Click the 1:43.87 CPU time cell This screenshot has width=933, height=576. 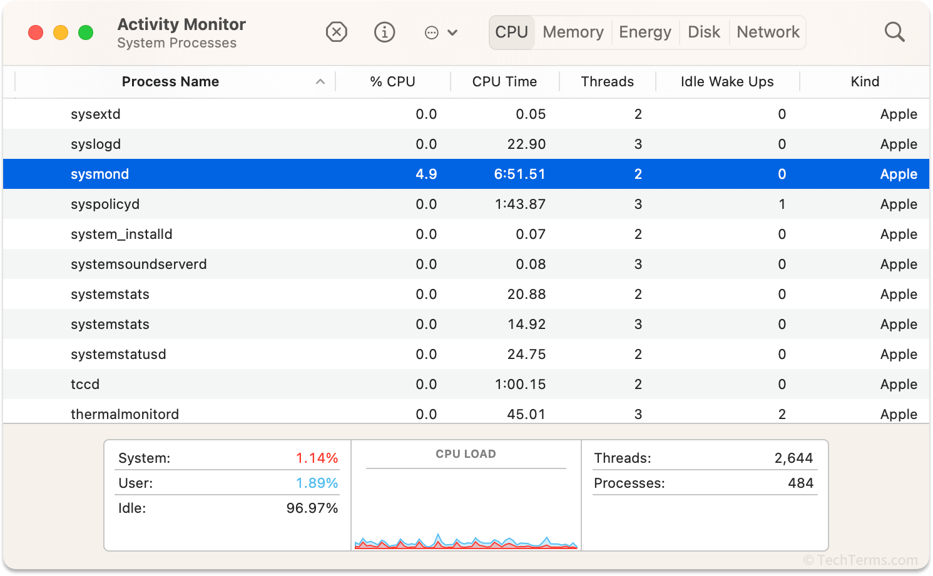(520, 205)
